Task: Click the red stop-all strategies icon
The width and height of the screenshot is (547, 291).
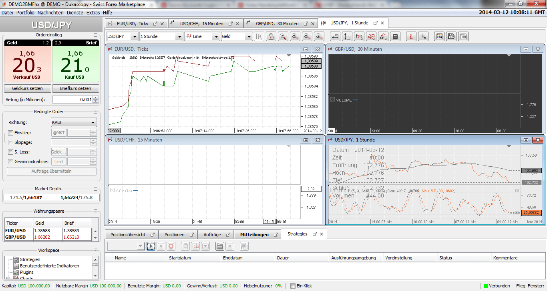Action: (171, 246)
